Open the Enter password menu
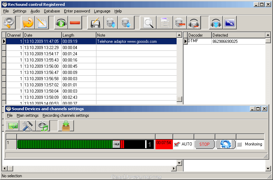Screen dimensions: 273x180 point(77,11)
